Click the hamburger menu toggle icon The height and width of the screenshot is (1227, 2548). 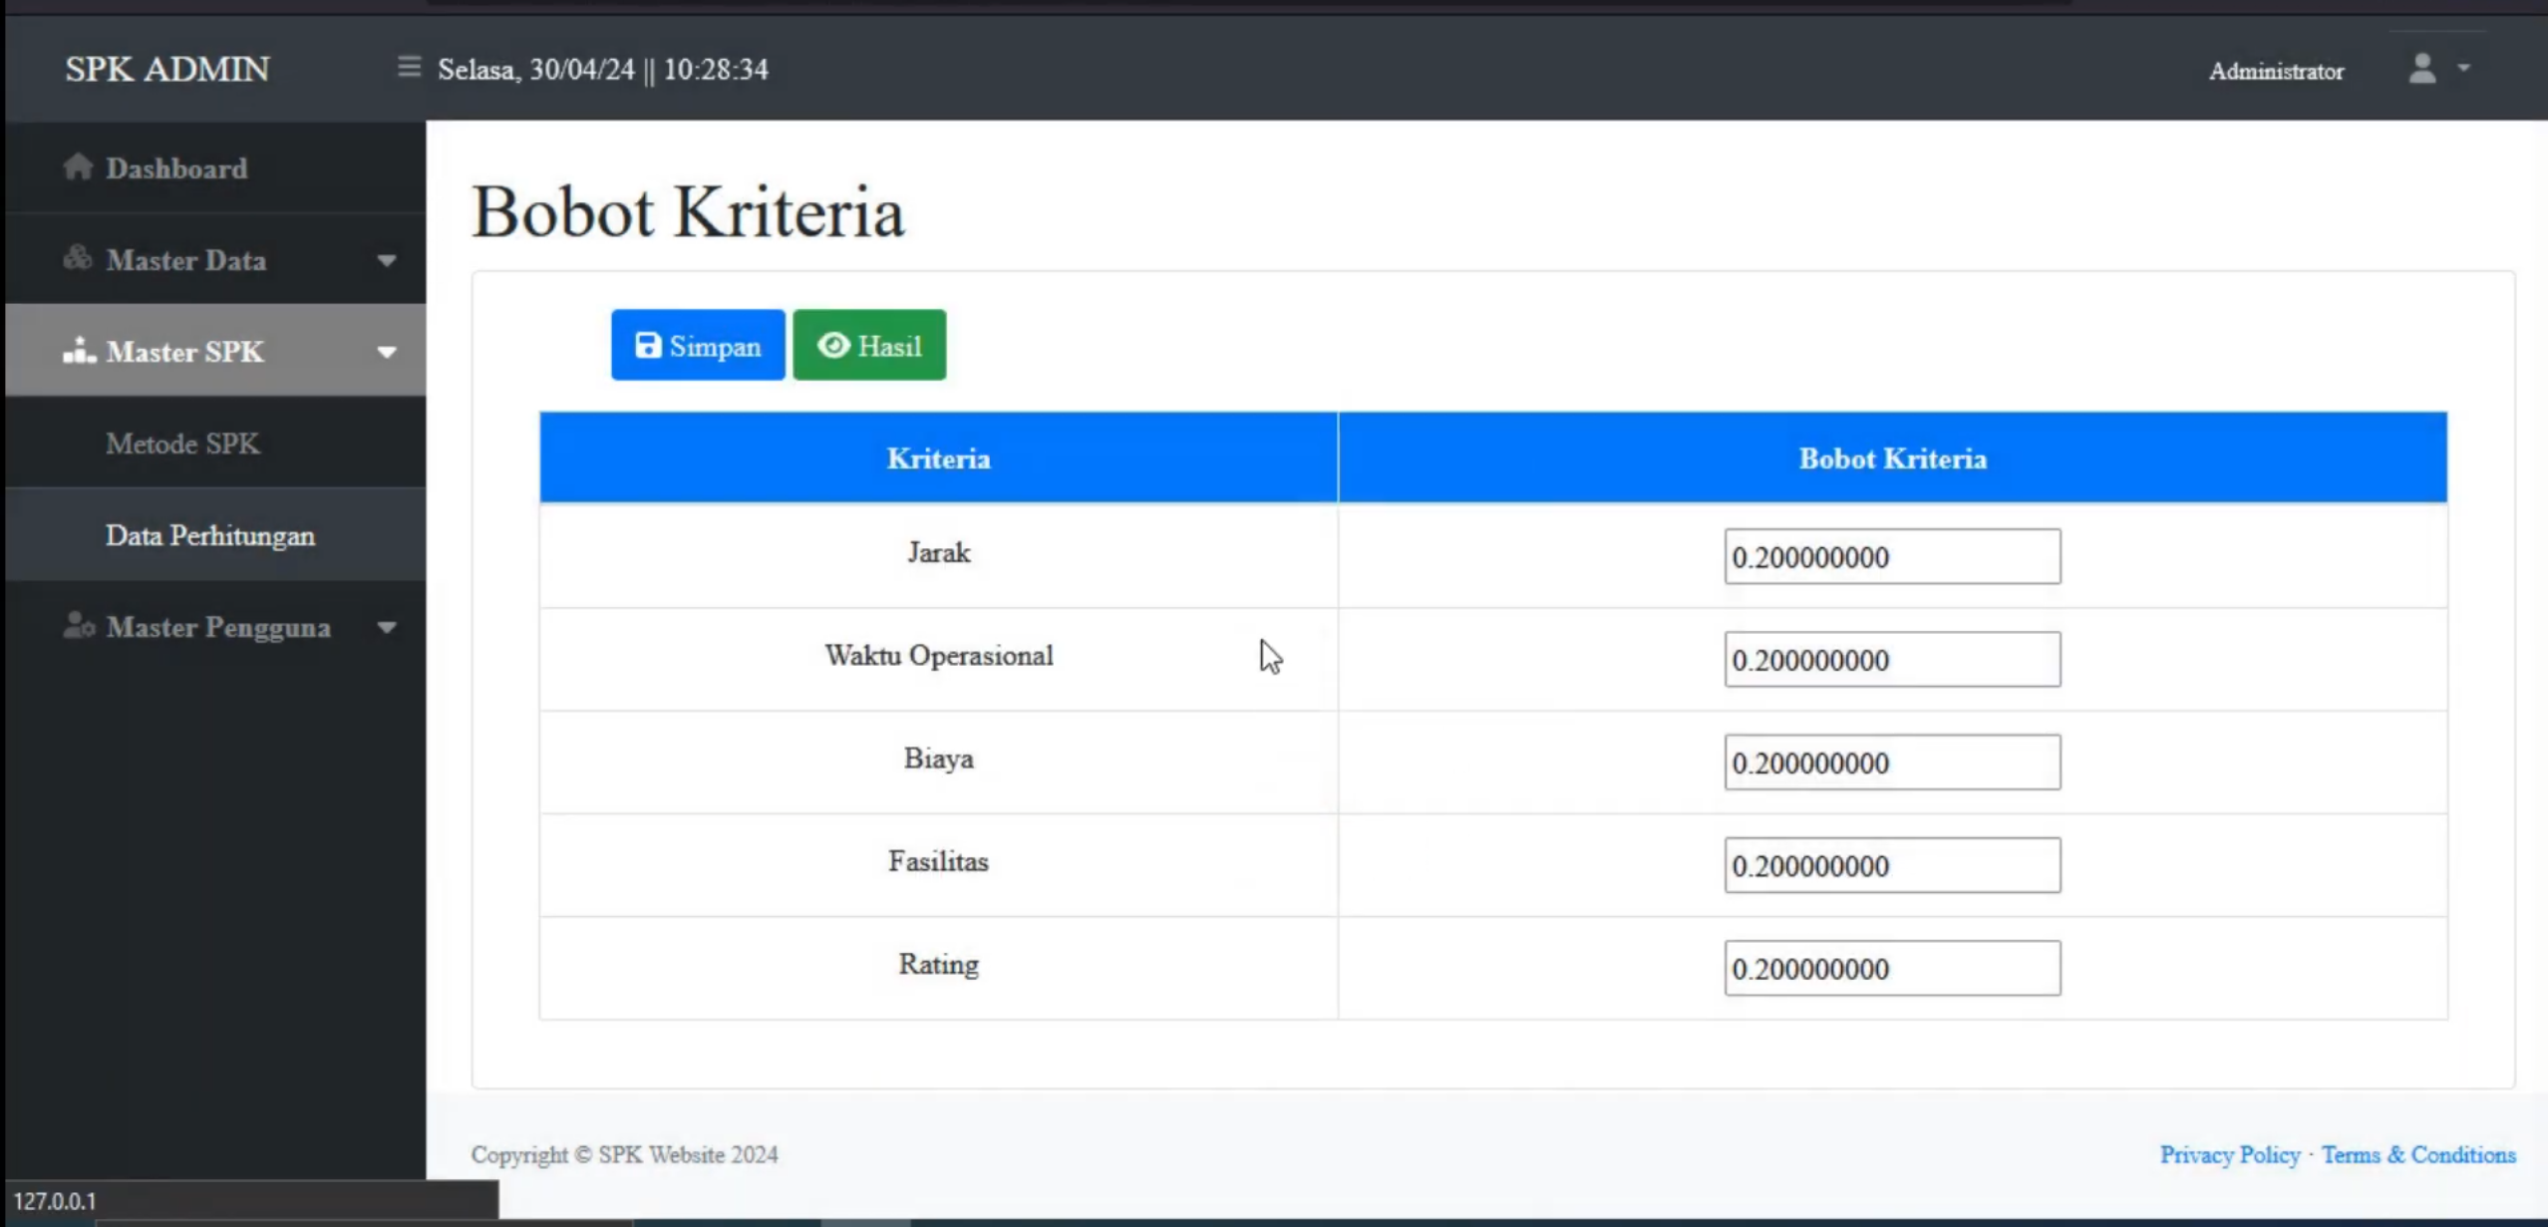pos(409,67)
